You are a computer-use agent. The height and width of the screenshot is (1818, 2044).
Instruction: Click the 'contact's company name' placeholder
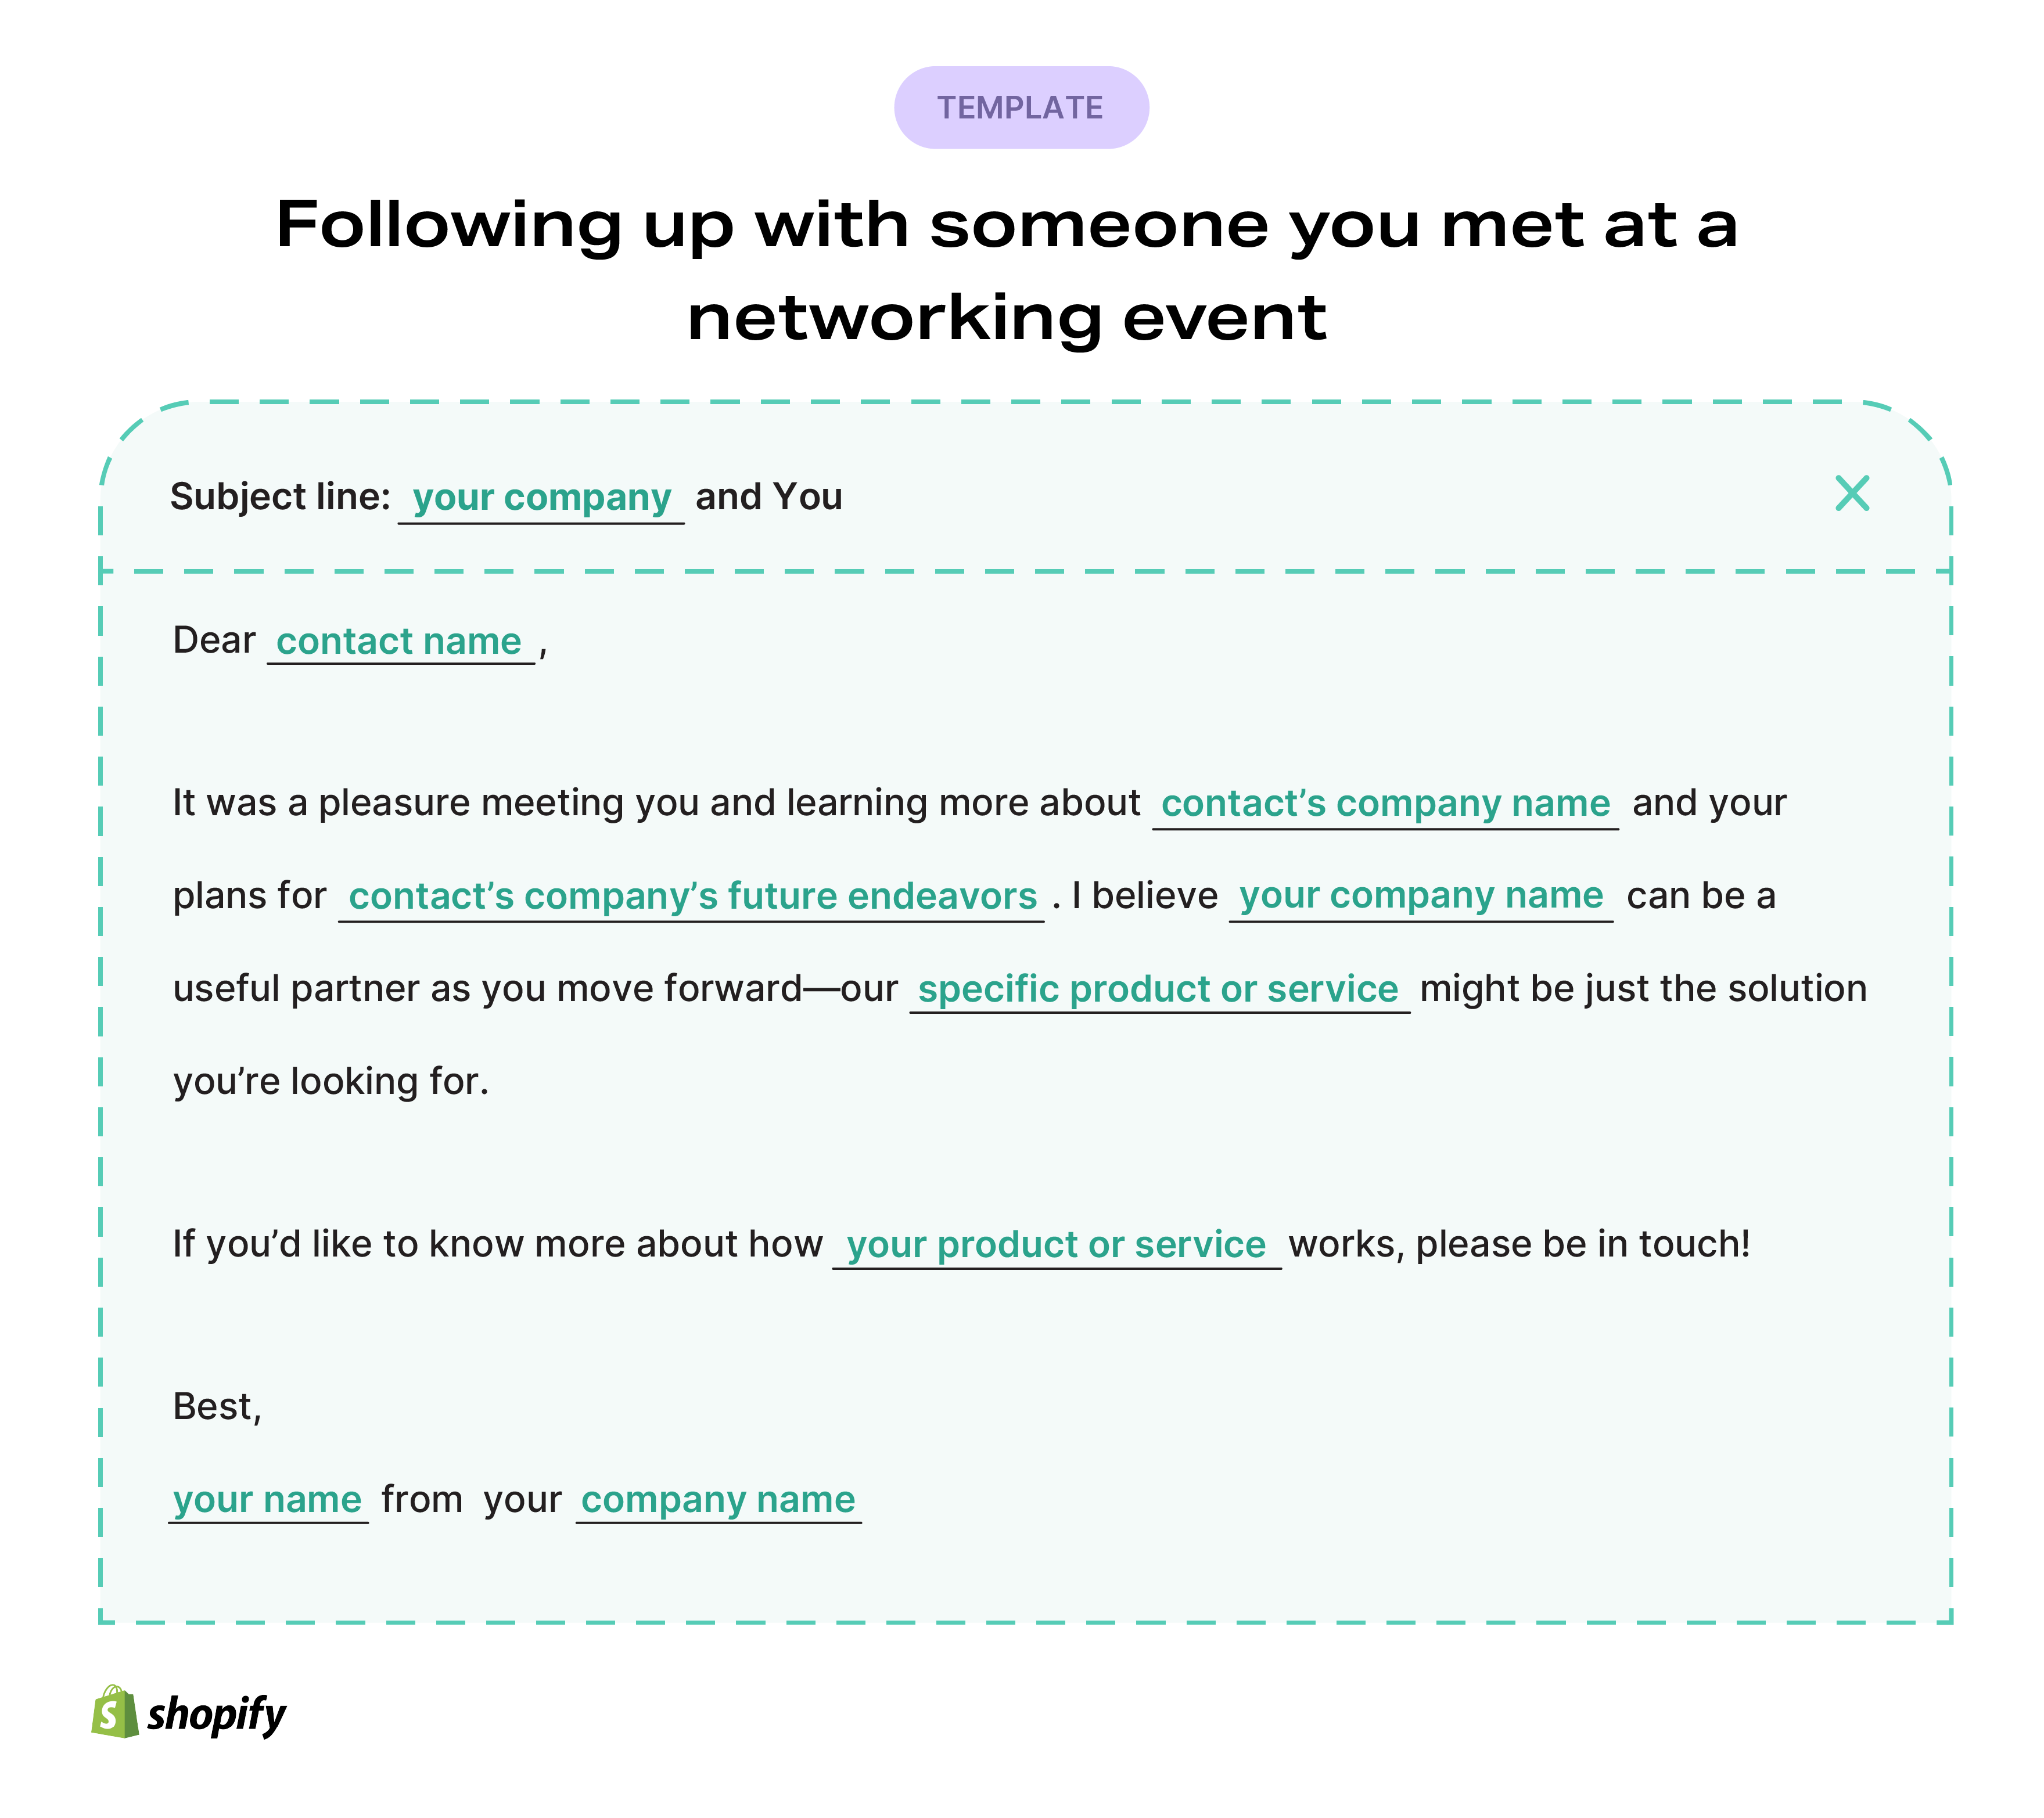tap(1385, 805)
